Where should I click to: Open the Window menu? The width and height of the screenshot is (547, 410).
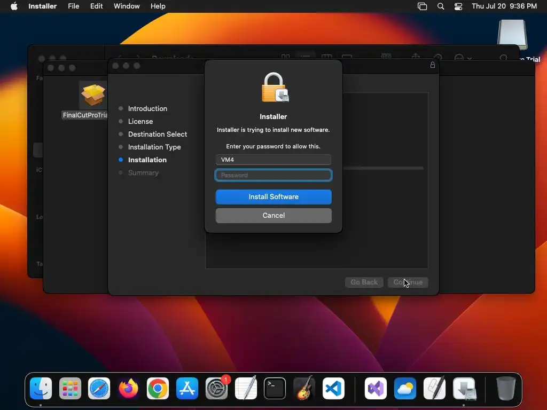[x=127, y=6]
